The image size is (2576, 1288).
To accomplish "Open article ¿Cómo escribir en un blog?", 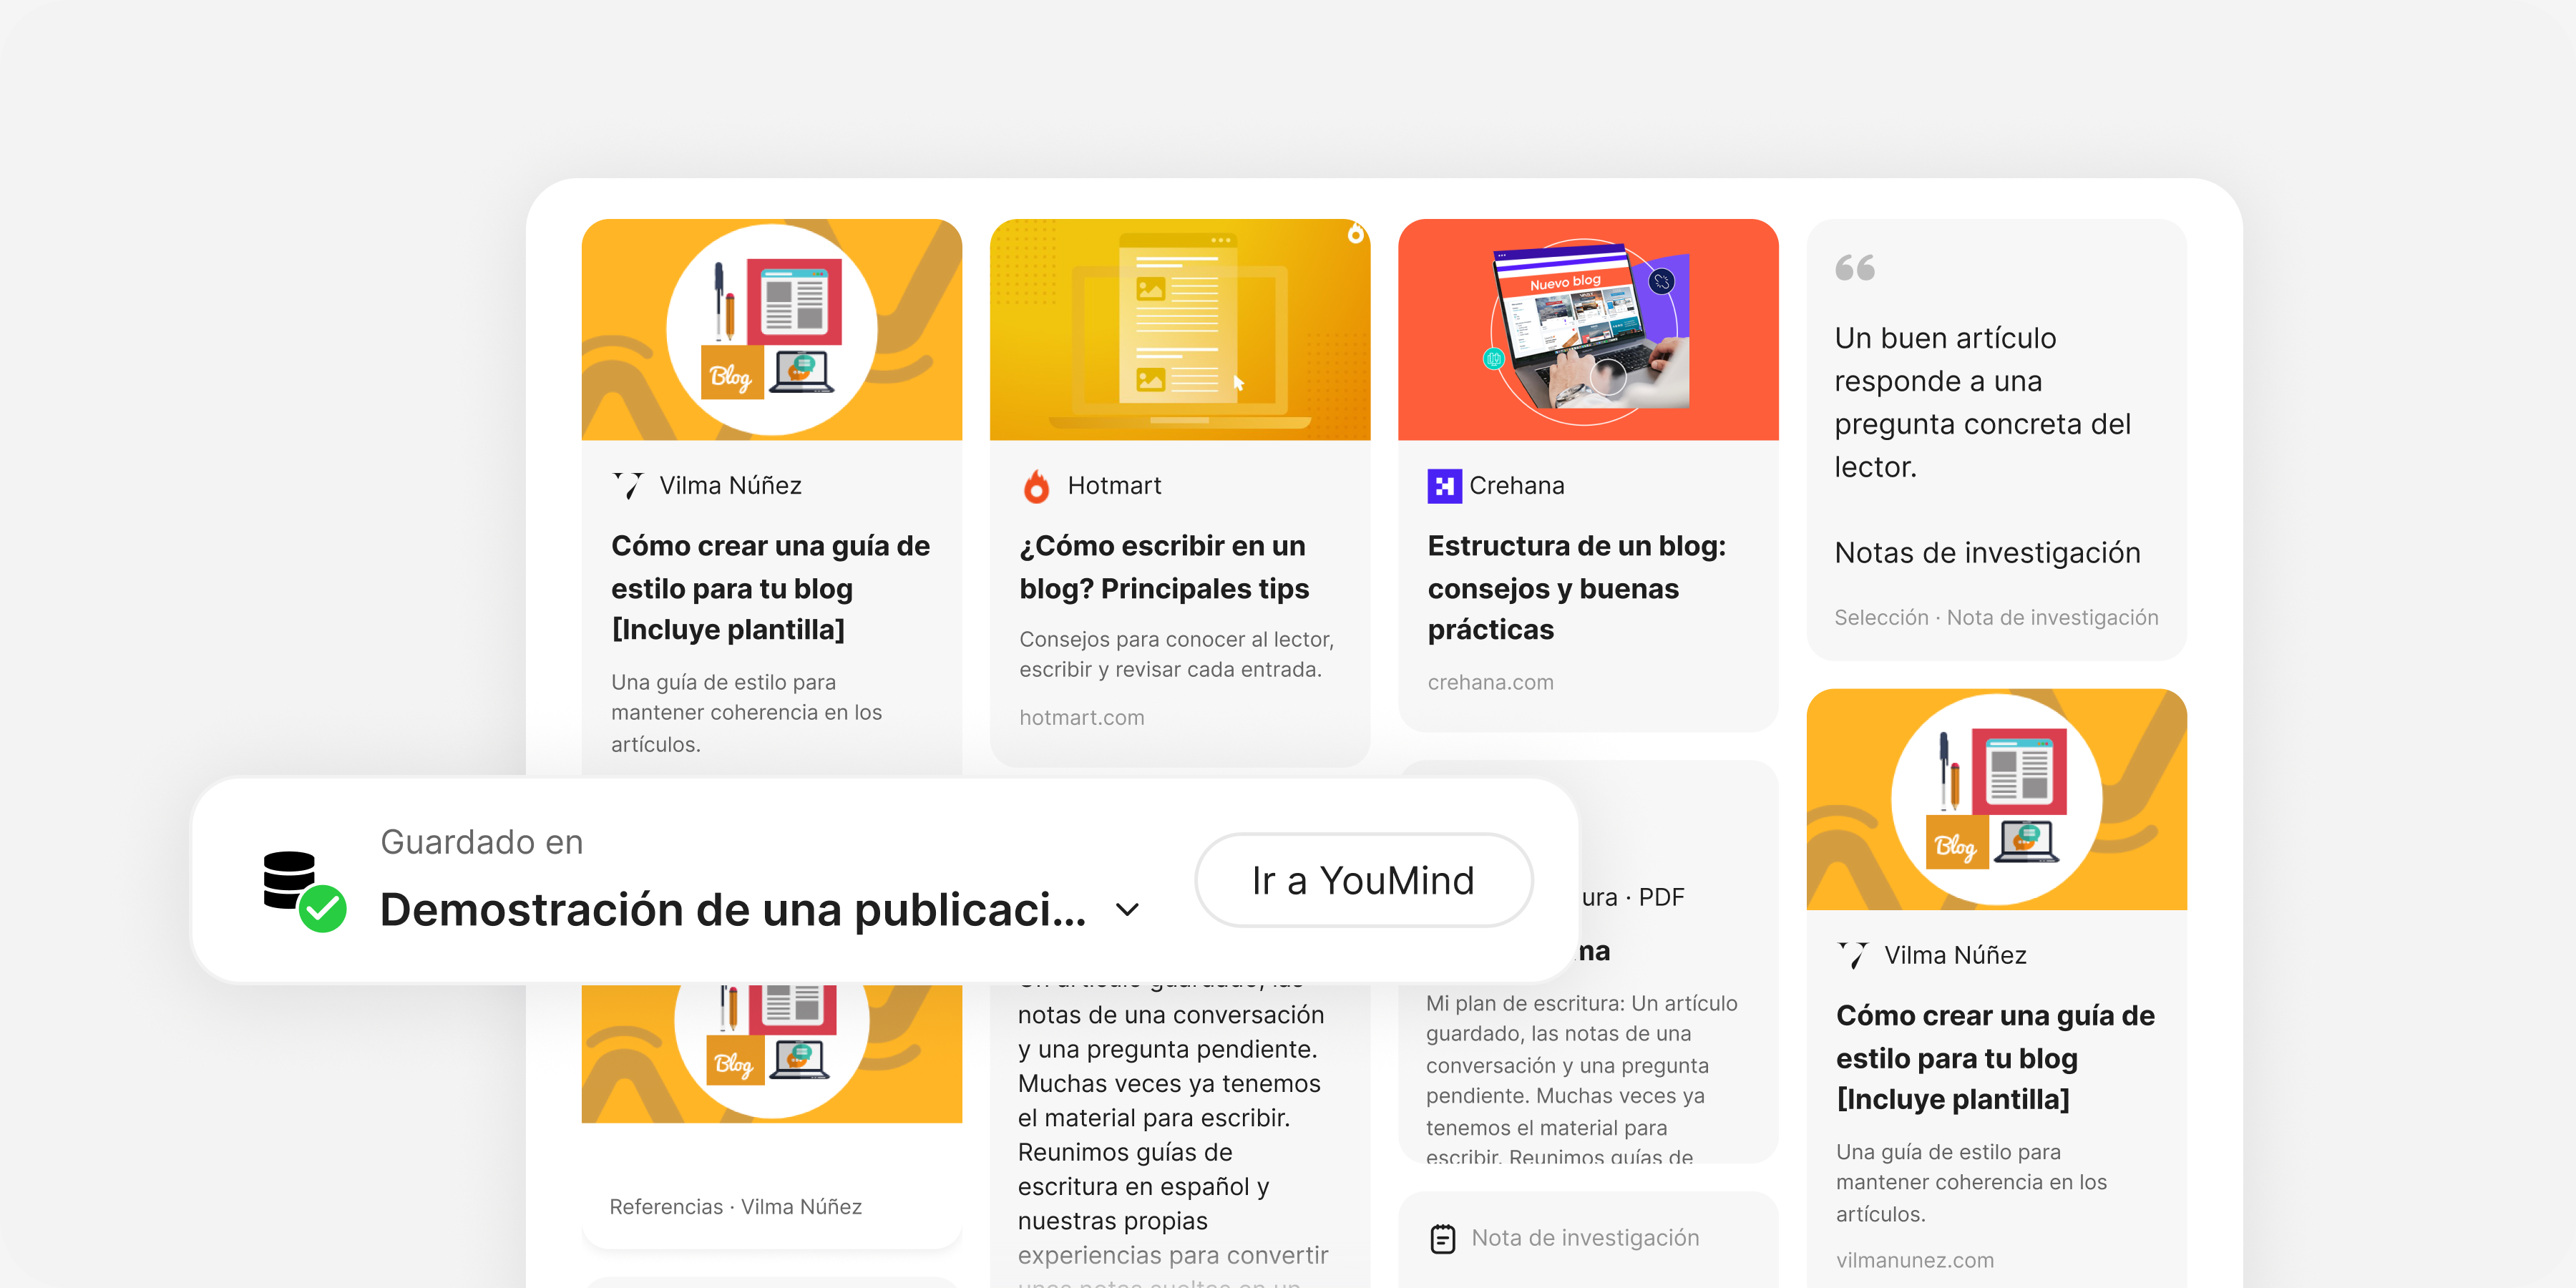I will coord(1164,567).
